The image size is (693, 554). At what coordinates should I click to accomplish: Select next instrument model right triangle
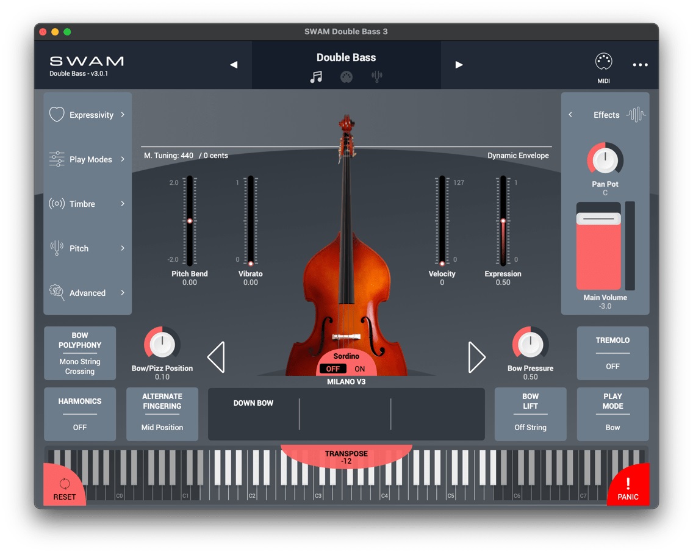[477, 357]
